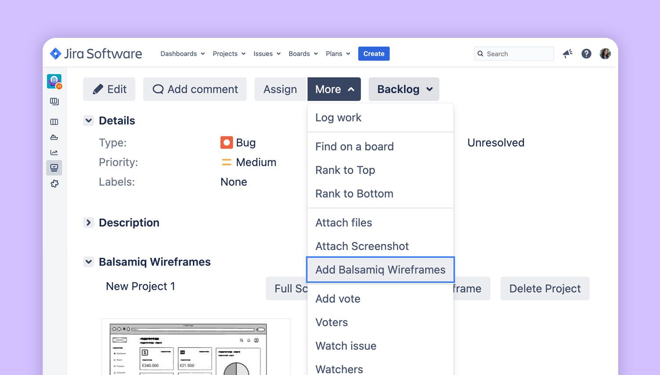Viewport: 660px width, 375px height.
Task: Click the blue Create button
Action: tap(374, 54)
